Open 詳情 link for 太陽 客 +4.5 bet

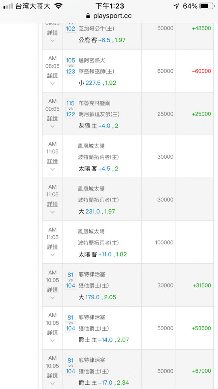52,161
